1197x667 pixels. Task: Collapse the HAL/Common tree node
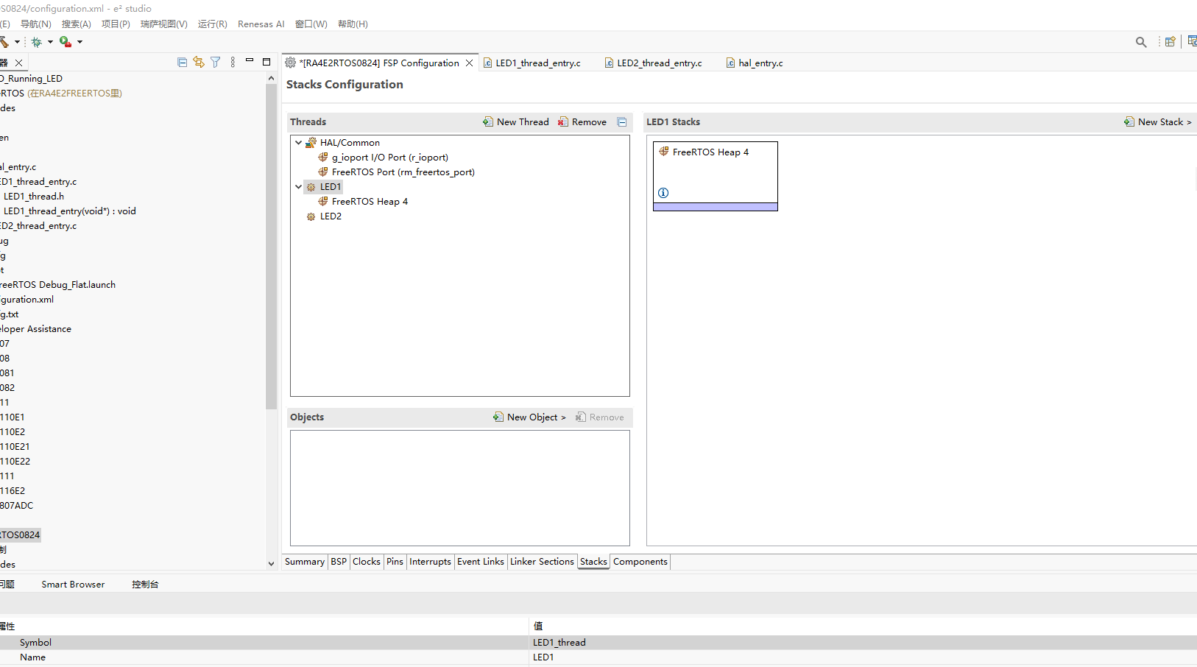coord(298,143)
